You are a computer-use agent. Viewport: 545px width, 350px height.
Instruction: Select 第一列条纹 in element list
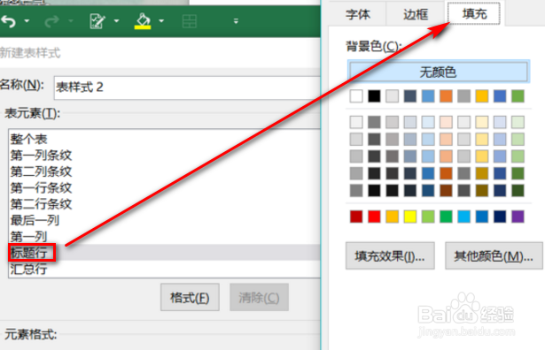point(164,156)
